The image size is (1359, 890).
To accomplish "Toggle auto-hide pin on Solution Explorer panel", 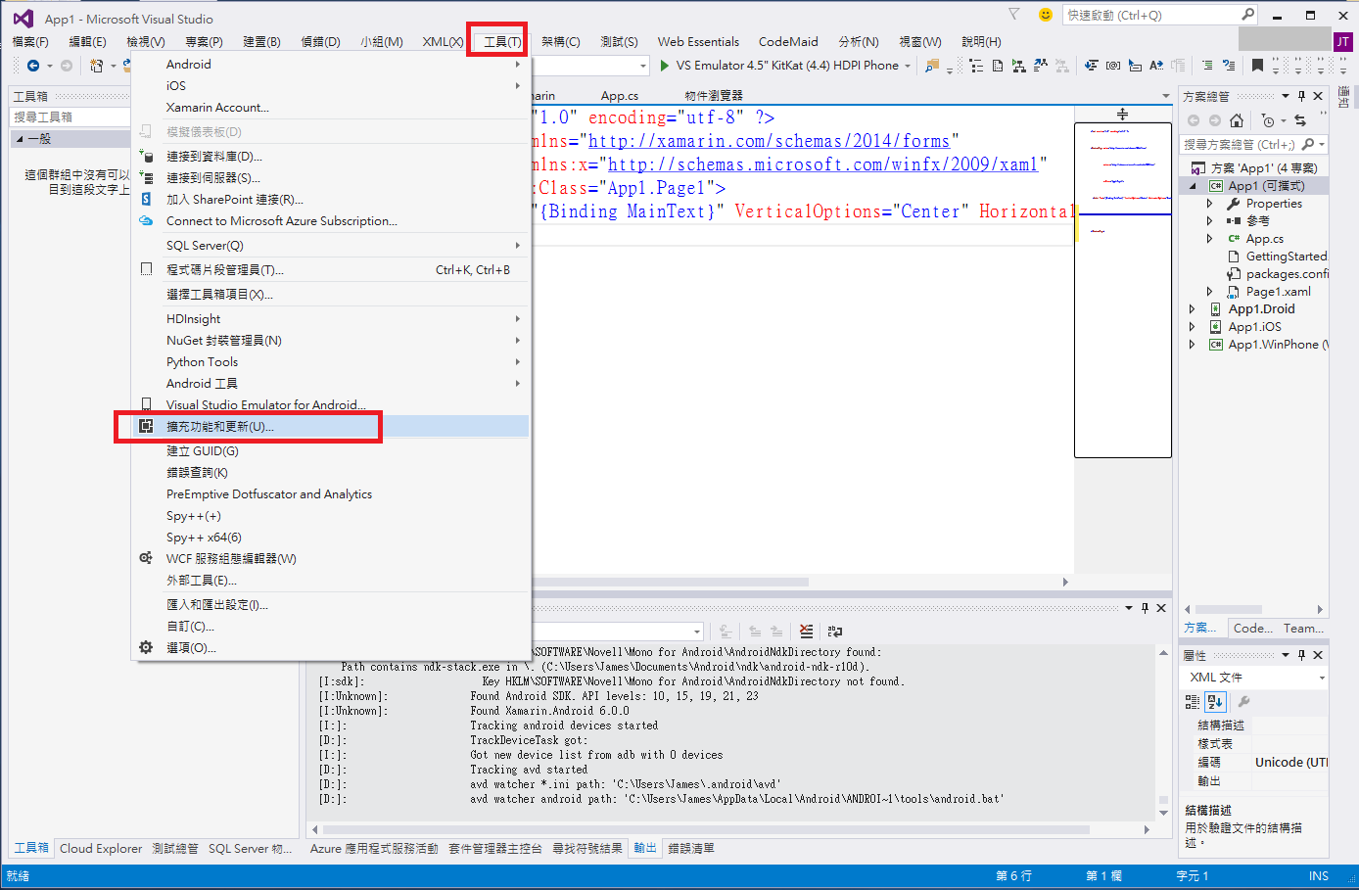I will pyautogui.click(x=1301, y=96).
